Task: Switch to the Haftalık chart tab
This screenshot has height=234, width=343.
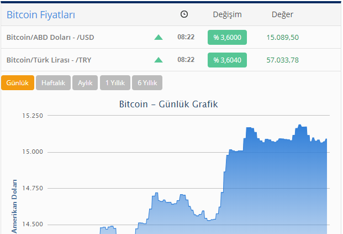Action: 53,83
